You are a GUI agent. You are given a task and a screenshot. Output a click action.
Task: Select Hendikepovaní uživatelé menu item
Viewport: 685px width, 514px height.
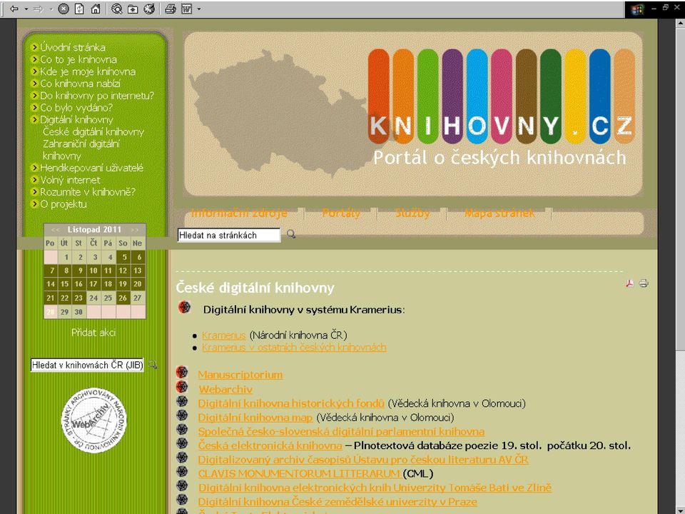pyautogui.click(x=91, y=168)
